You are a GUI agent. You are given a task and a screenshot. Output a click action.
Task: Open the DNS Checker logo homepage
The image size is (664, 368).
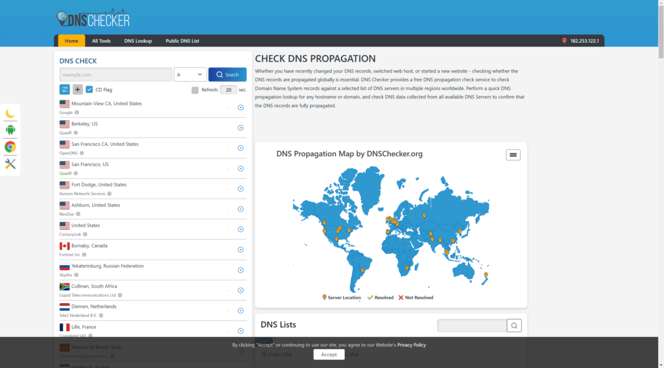[x=93, y=19]
